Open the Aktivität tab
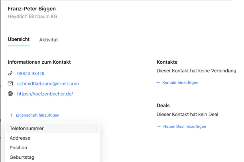The height and width of the screenshot is (162, 244). [49, 40]
